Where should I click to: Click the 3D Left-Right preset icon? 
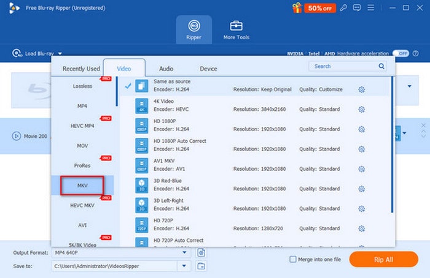[141, 205]
